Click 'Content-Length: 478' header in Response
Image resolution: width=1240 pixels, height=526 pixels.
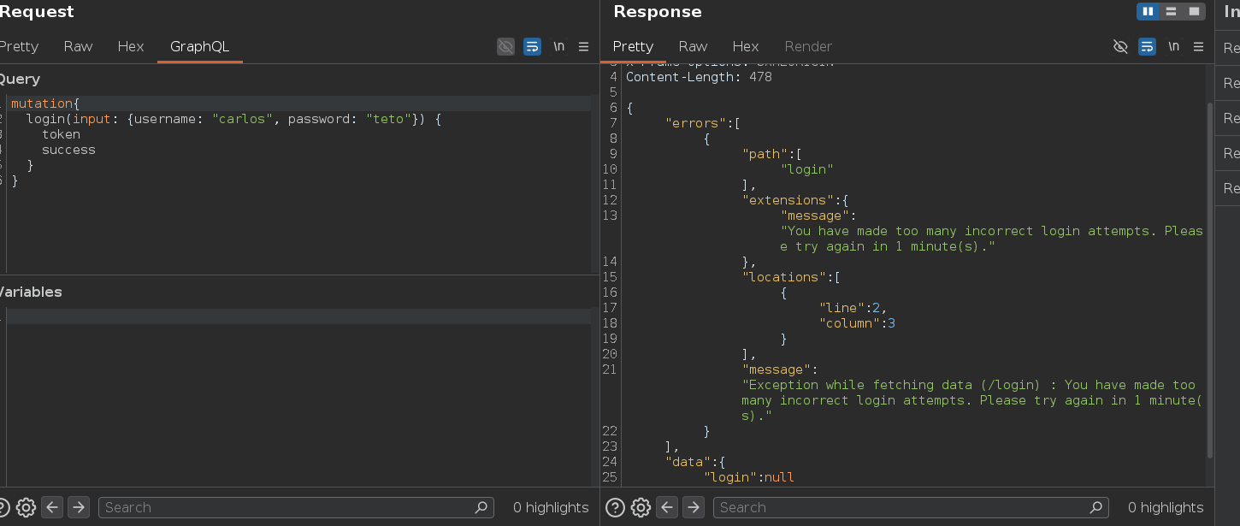coord(699,77)
